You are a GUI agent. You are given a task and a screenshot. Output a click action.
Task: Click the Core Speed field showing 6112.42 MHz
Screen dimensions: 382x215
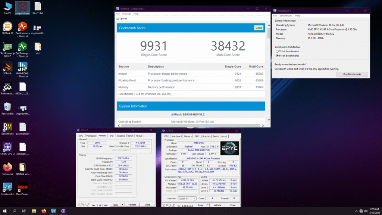click(x=188, y=180)
